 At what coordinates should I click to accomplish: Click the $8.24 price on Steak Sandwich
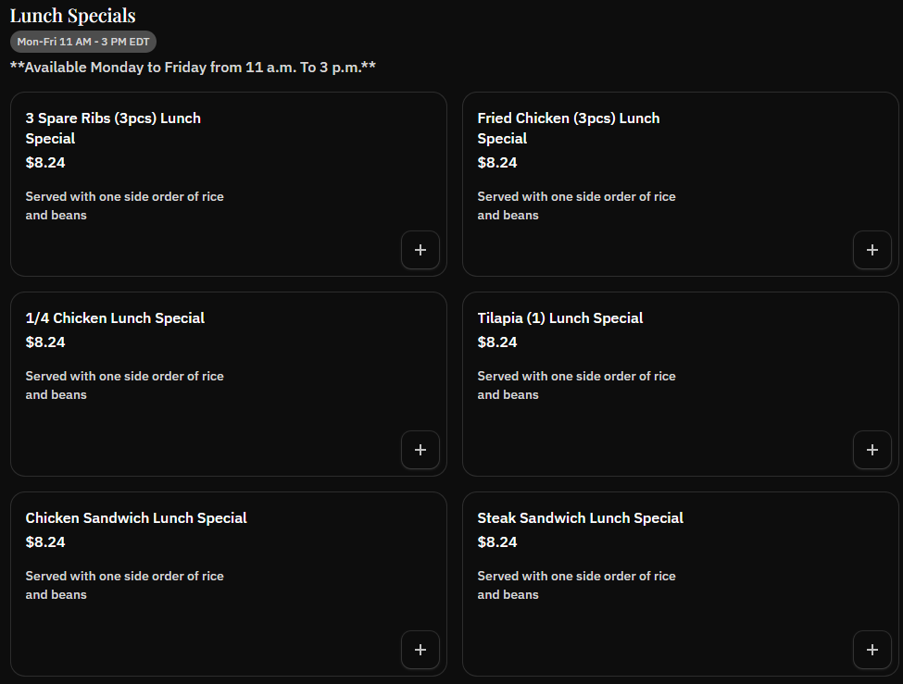(x=497, y=541)
